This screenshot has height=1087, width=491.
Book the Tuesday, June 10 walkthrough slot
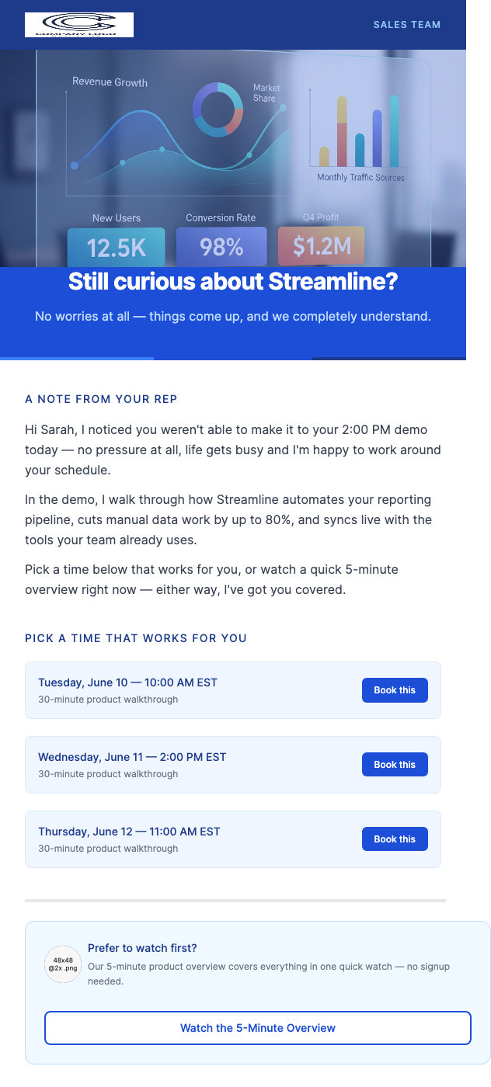(x=395, y=689)
